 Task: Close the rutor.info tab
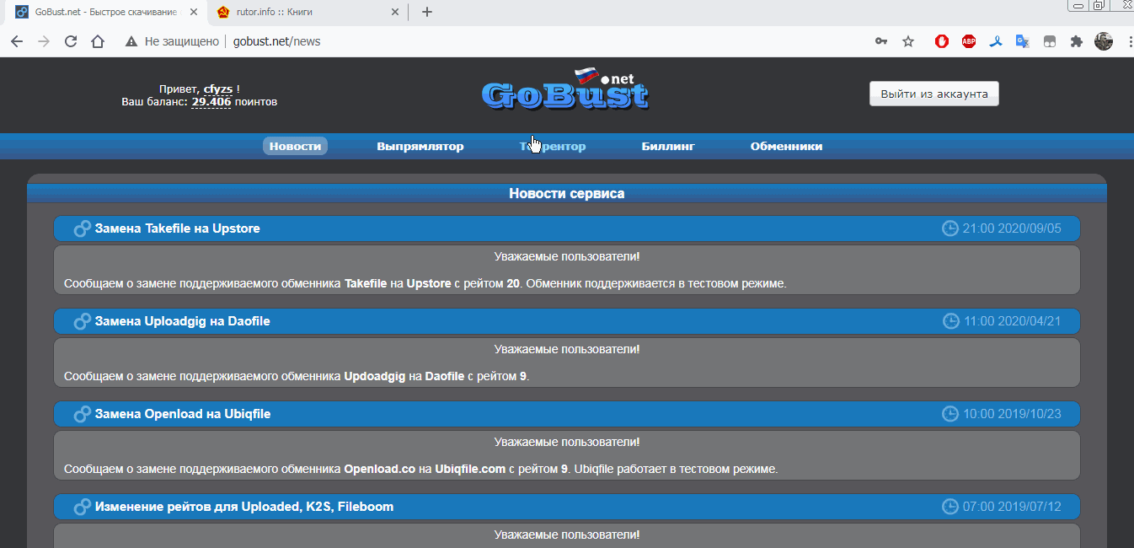coord(395,12)
